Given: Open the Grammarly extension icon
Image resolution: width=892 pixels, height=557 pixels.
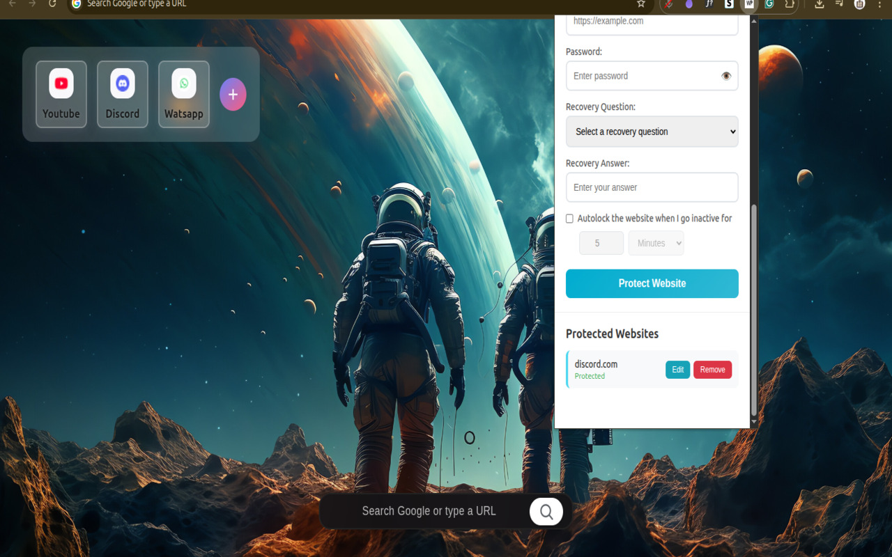Looking at the screenshot, I should click(769, 6).
